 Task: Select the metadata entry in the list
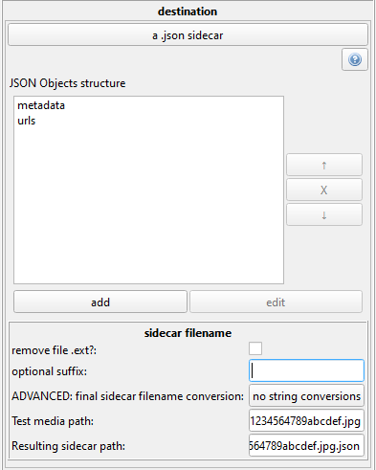point(41,105)
